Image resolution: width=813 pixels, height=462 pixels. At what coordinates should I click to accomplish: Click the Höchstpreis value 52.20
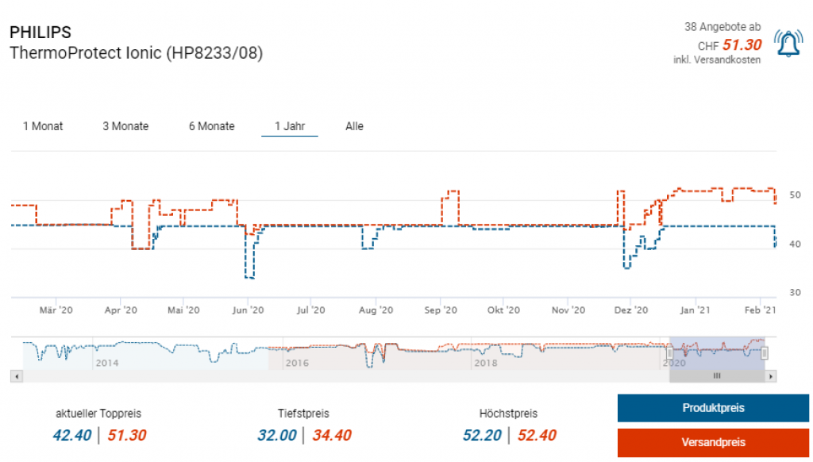[482, 435]
